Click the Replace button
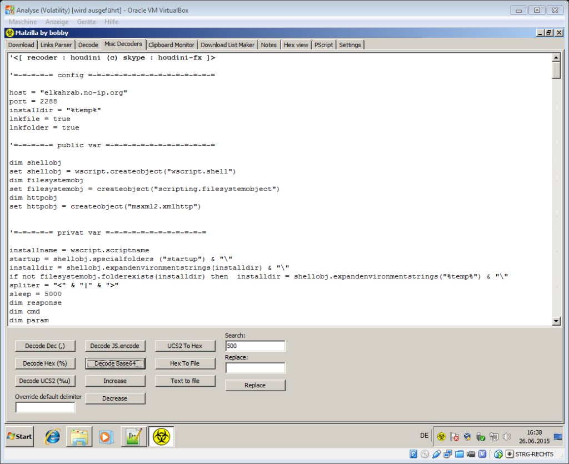 [255, 385]
